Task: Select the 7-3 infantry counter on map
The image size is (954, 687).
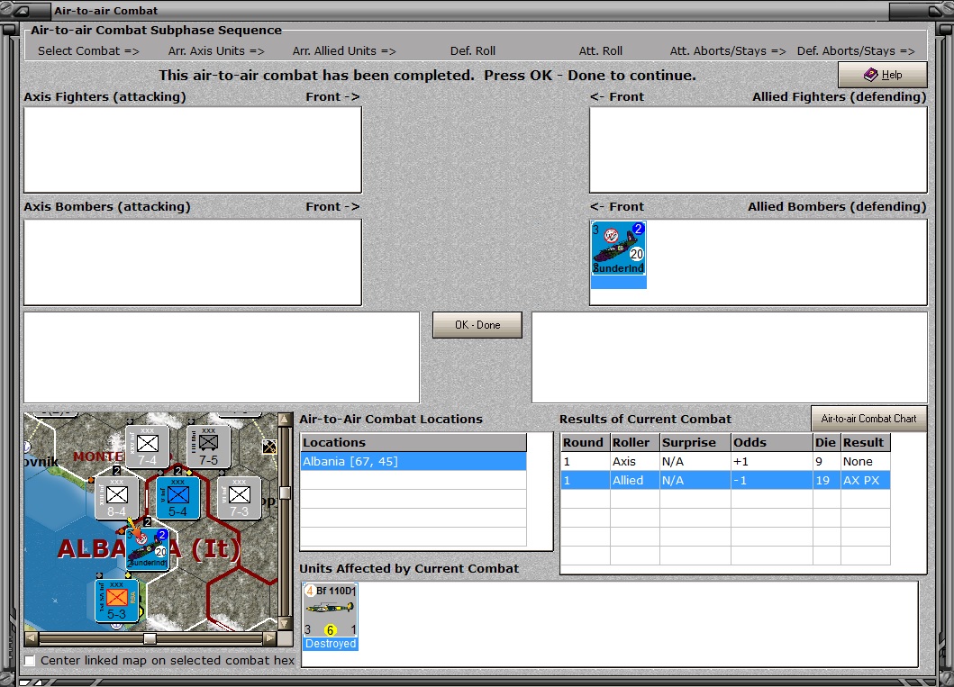Action: 239,498
